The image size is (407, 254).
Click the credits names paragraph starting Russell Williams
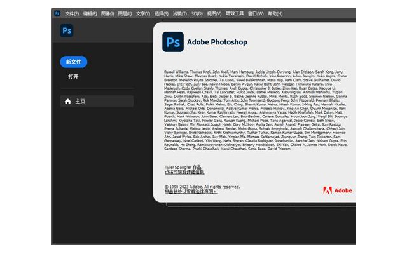coord(256,110)
